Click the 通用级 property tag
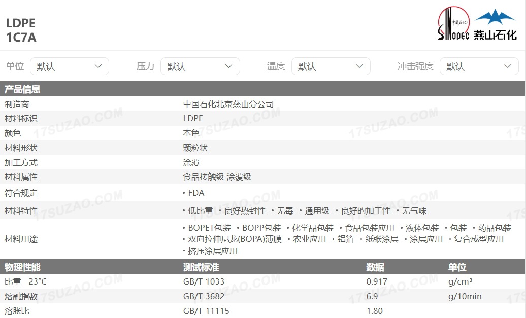The height and width of the screenshot is (318, 526). pyautogui.click(x=317, y=211)
